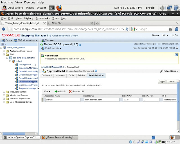Collapse the soa-infra (soa_server1) node
The height and width of the screenshot is (144, 180).
(7, 58)
